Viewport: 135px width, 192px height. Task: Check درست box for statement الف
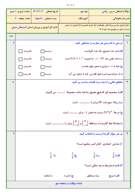click(x=42, y=51)
